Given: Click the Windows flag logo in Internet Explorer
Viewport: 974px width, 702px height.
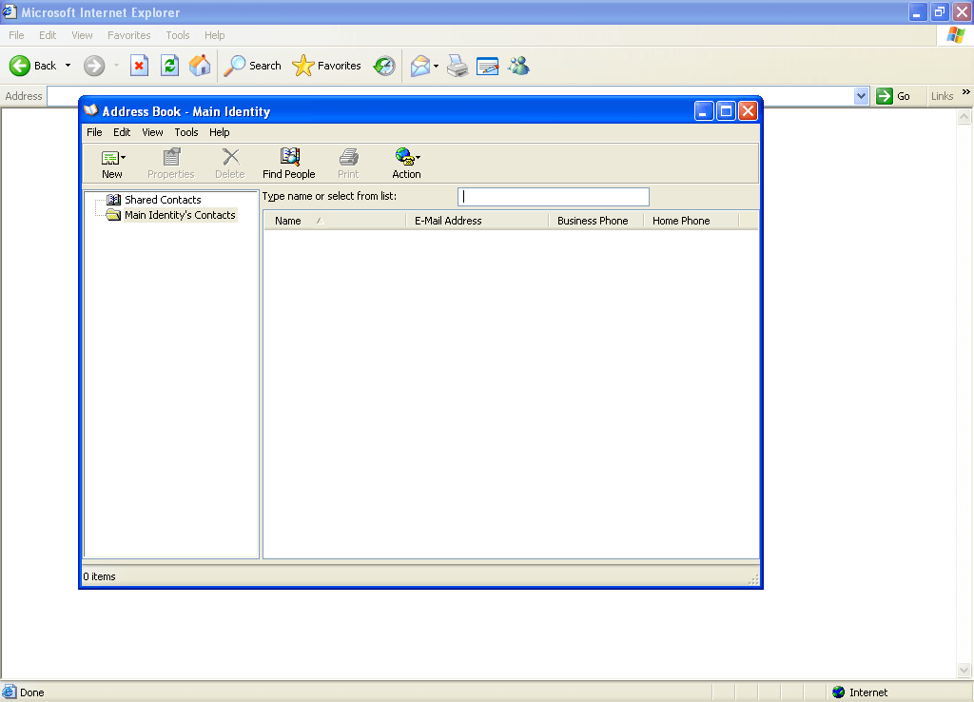Looking at the screenshot, I should coord(955,35).
